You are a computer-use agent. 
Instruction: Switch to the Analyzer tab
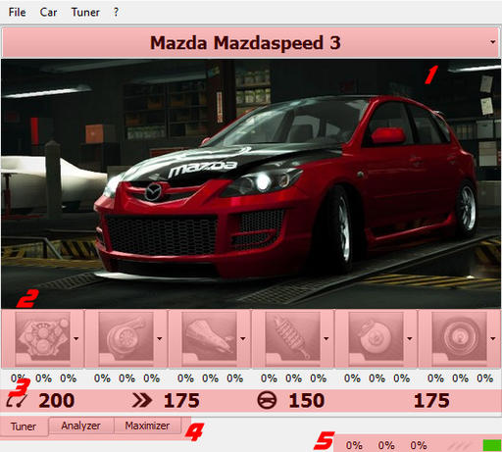[x=81, y=426]
